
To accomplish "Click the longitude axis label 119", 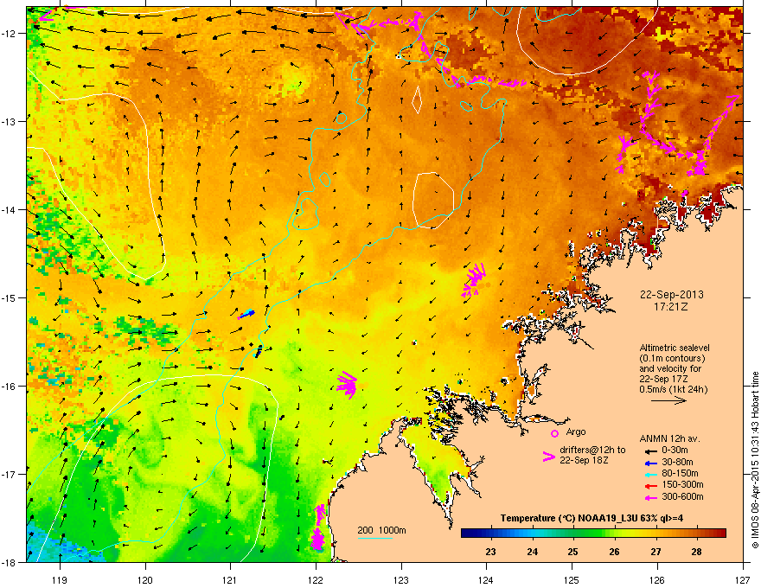I will 60,579.
